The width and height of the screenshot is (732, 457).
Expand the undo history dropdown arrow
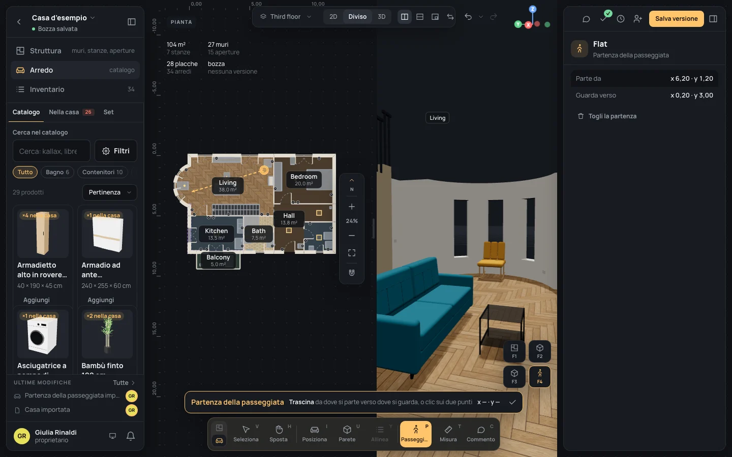point(481,17)
